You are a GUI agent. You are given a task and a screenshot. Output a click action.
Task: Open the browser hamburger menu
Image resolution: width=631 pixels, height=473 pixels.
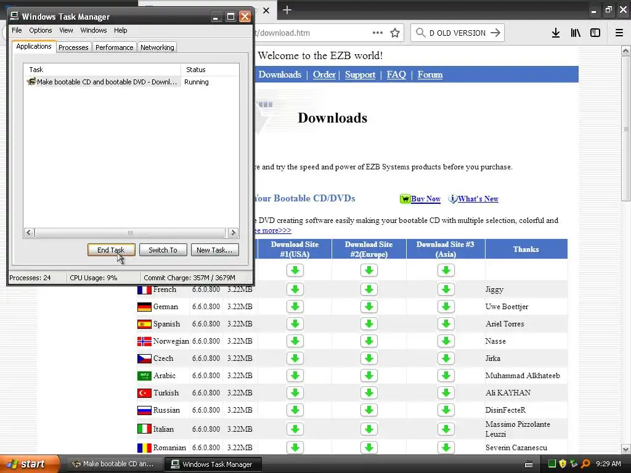click(x=619, y=33)
